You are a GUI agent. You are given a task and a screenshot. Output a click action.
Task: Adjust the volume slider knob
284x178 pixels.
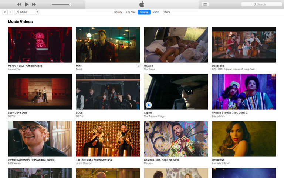click(x=70, y=4)
